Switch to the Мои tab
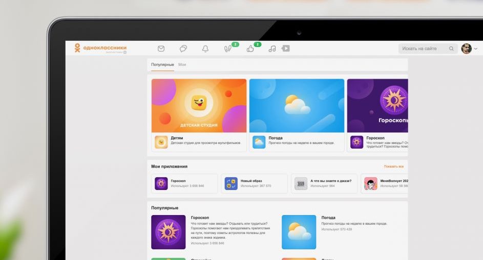The image size is (483, 260). coord(182,64)
